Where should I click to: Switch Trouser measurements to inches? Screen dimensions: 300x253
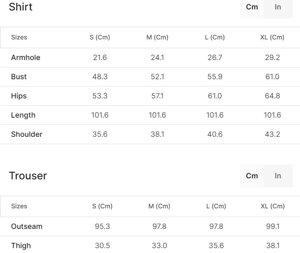[278, 176]
